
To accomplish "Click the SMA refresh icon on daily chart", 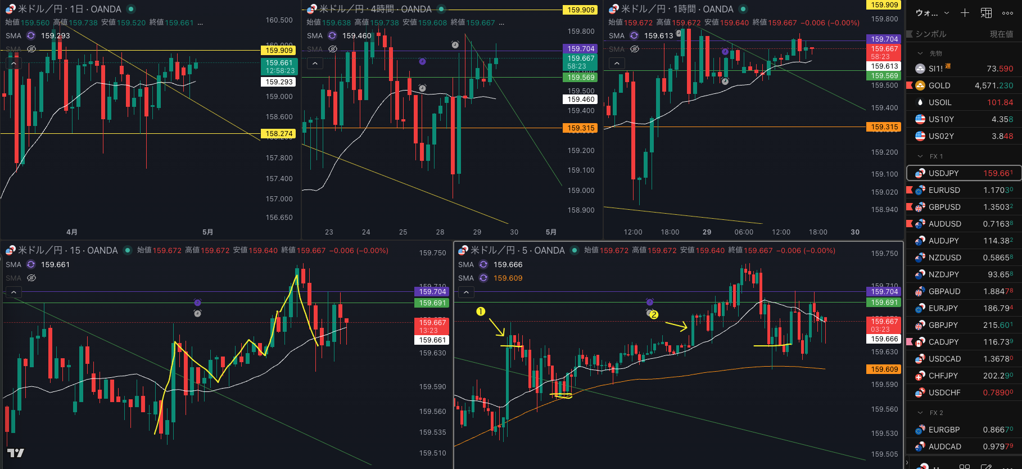I will [x=31, y=35].
